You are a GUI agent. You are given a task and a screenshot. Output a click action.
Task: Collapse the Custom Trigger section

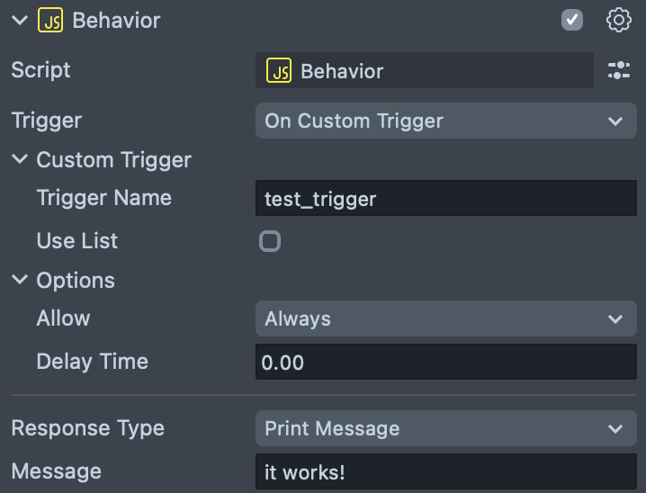(20, 160)
